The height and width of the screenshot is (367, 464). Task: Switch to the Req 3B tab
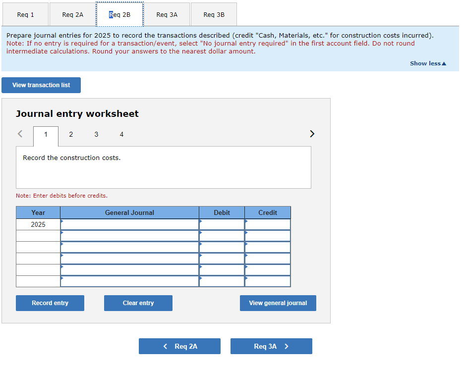coord(213,14)
